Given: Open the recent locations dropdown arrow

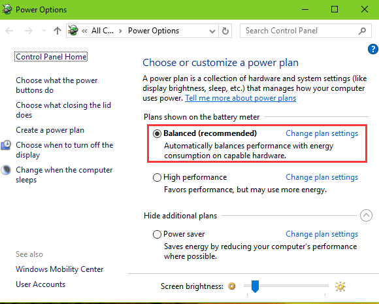Looking at the screenshot, I should (44, 31).
